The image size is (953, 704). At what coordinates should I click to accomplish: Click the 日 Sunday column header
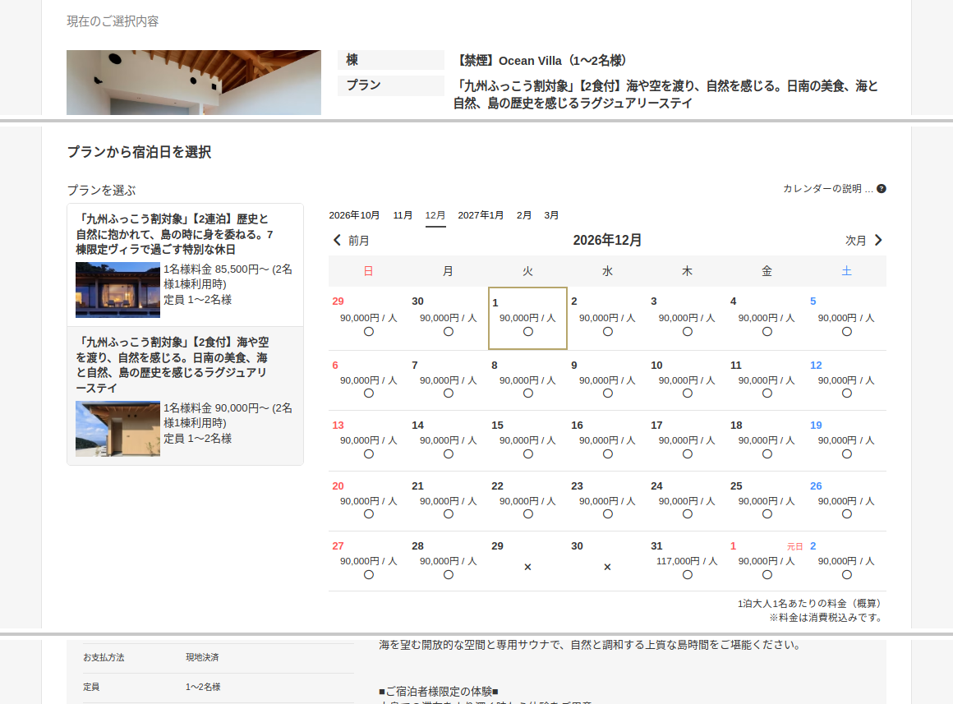tap(368, 271)
